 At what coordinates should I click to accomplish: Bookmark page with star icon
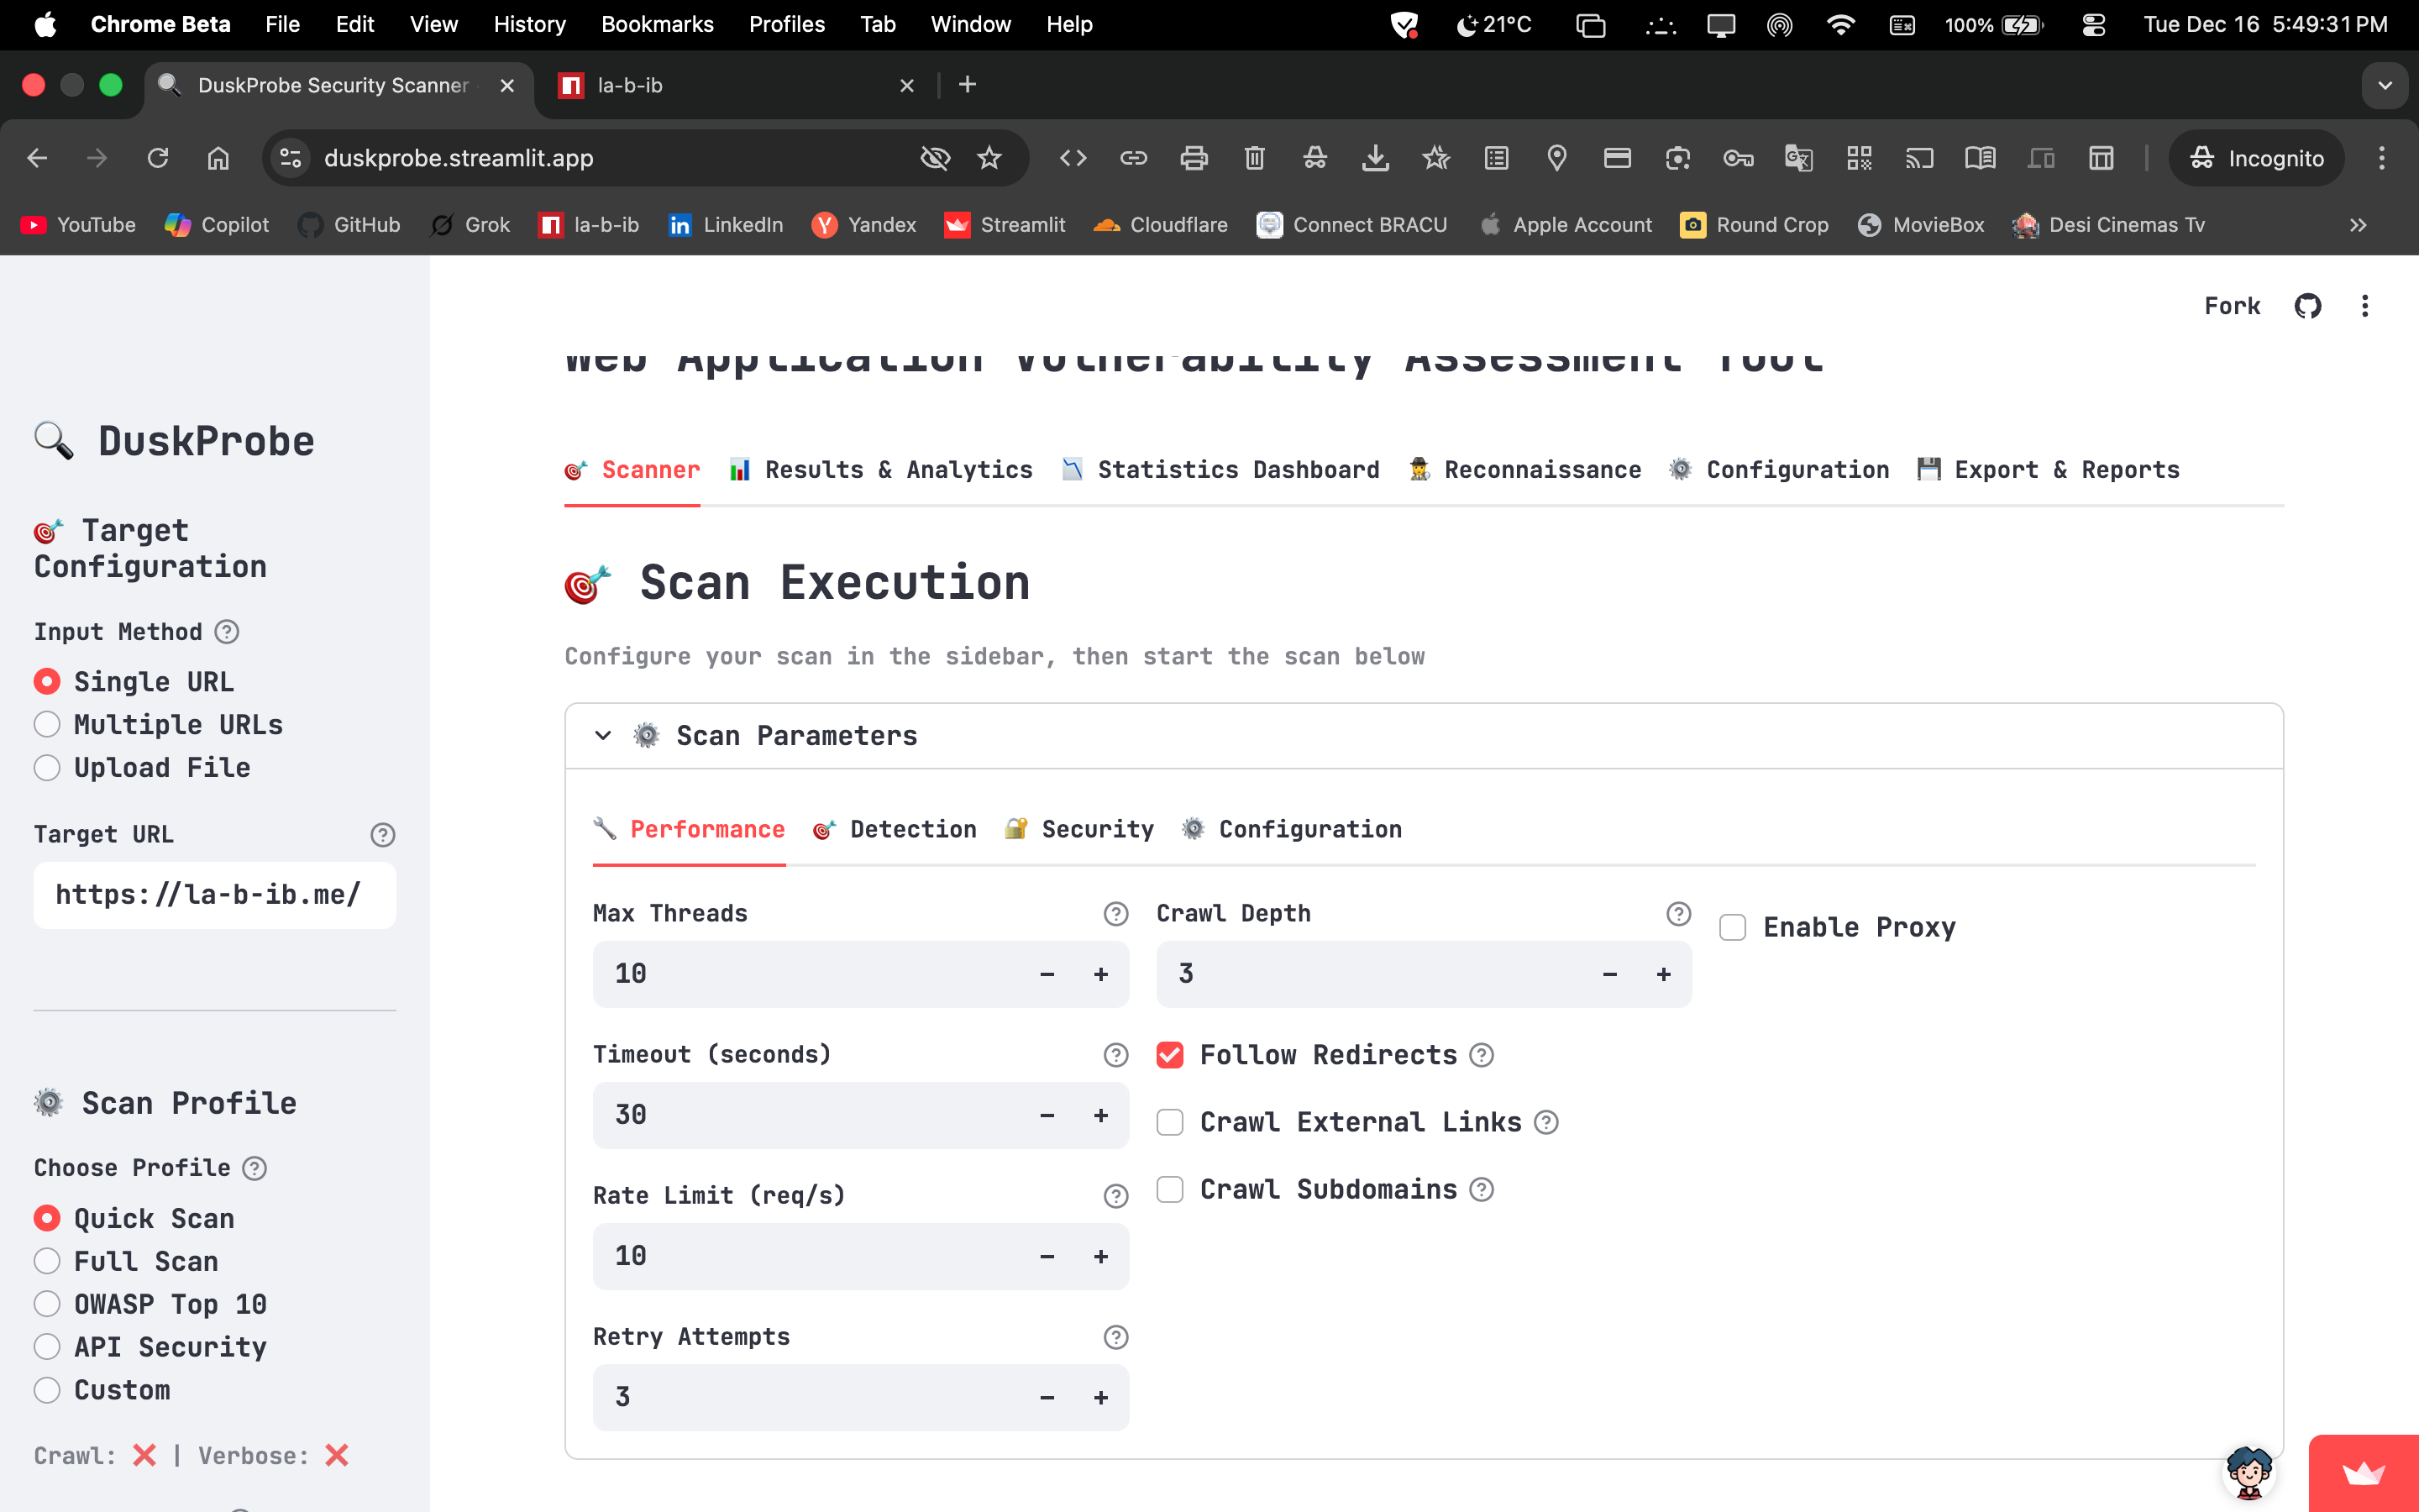[989, 158]
